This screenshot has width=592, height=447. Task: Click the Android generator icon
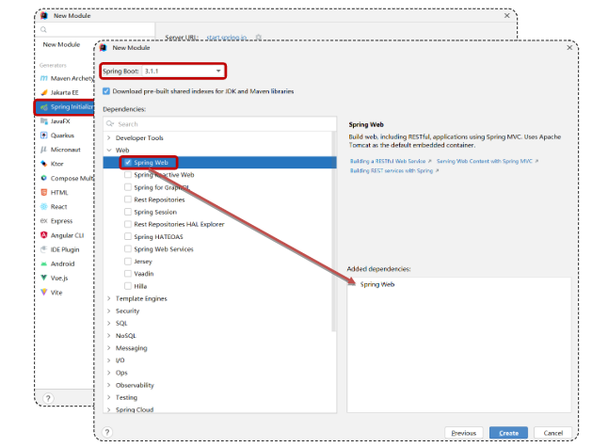point(44,263)
